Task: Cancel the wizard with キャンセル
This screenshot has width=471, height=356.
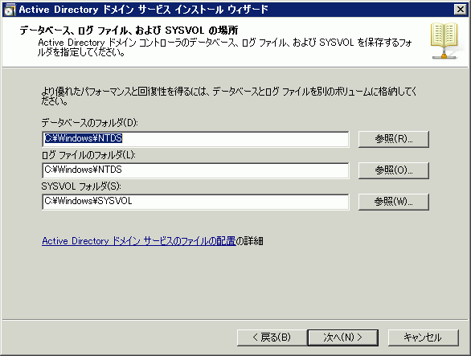Action: tap(424, 338)
